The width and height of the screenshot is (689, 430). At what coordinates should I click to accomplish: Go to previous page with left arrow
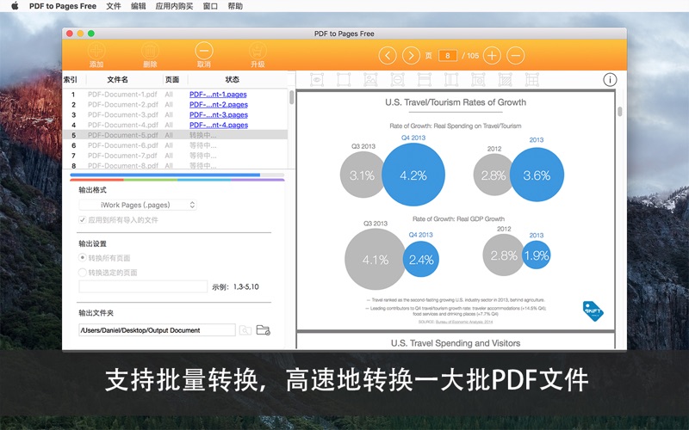(388, 56)
